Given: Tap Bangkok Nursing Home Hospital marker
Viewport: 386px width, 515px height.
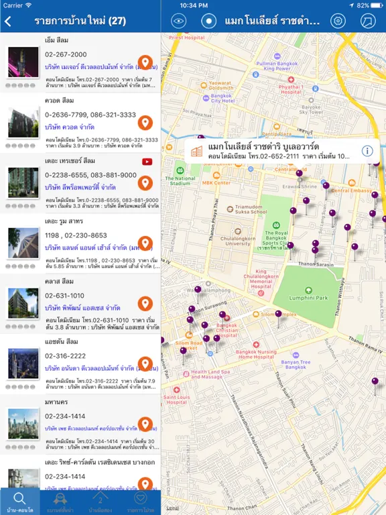Looking at the screenshot, I should (x=256, y=345).
